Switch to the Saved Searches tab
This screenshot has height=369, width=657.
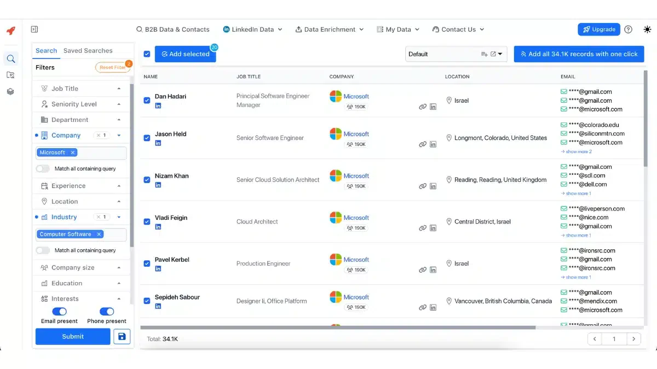[x=88, y=50]
